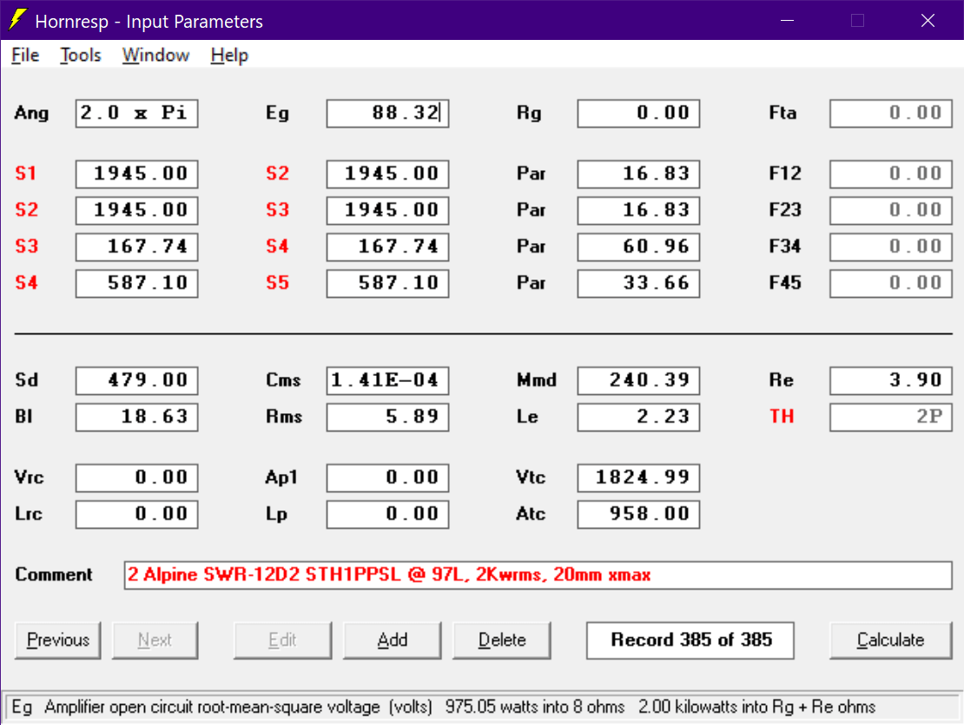Click the Hornresp lightning bolt title icon
964x725 pixels.
[x=18, y=20]
